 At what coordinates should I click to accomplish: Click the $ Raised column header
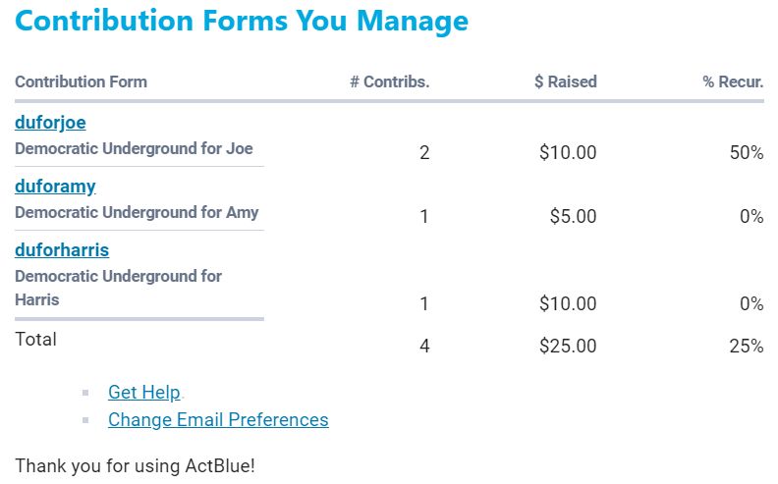[x=565, y=81]
